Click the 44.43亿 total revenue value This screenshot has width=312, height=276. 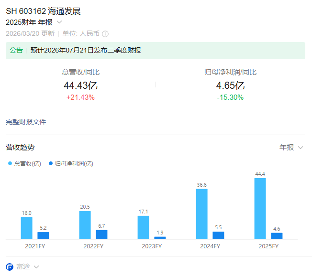coord(80,85)
